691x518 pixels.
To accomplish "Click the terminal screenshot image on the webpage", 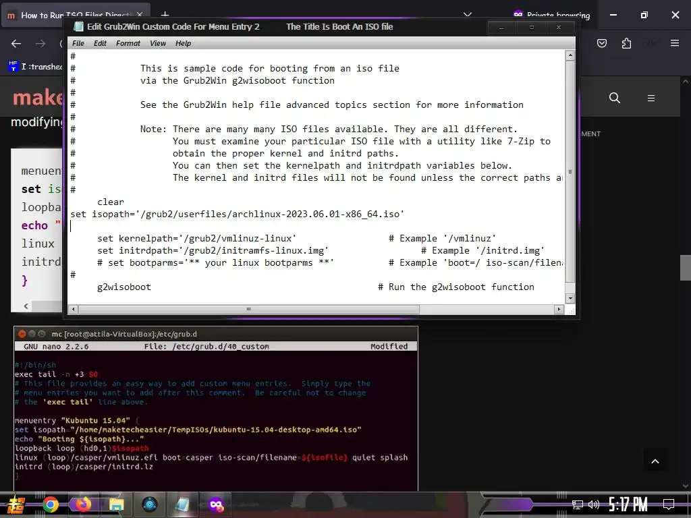I will (216, 408).
